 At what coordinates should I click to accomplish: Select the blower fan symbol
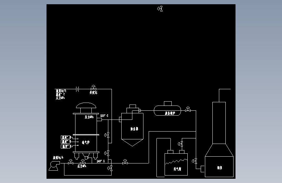click(54, 166)
